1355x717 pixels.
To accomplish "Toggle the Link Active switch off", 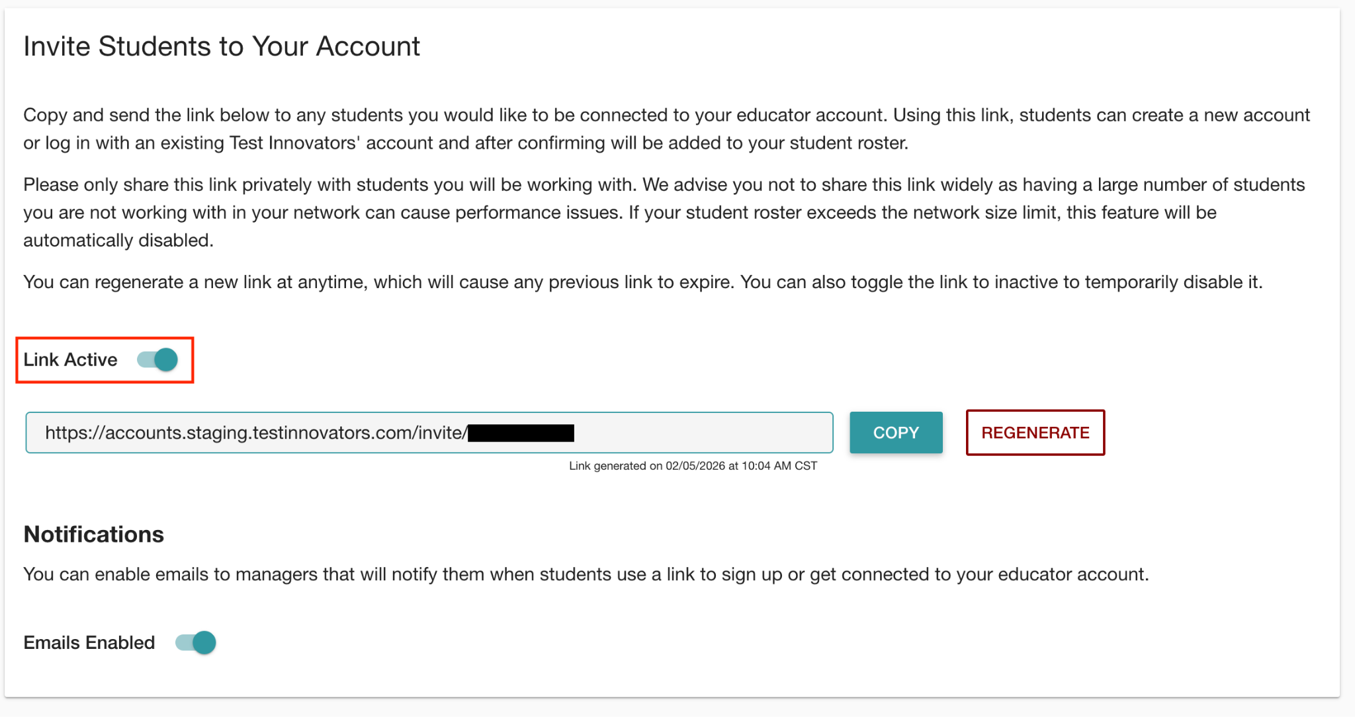I will (157, 359).
